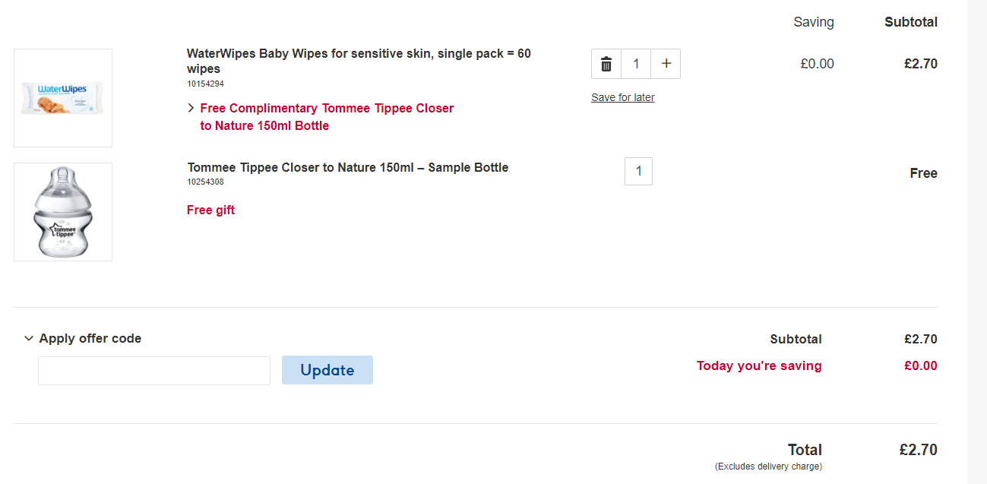Click inside the offer code input field
Image resolution: width=987 pixels, height=484 pixels.
pos(153,370)
